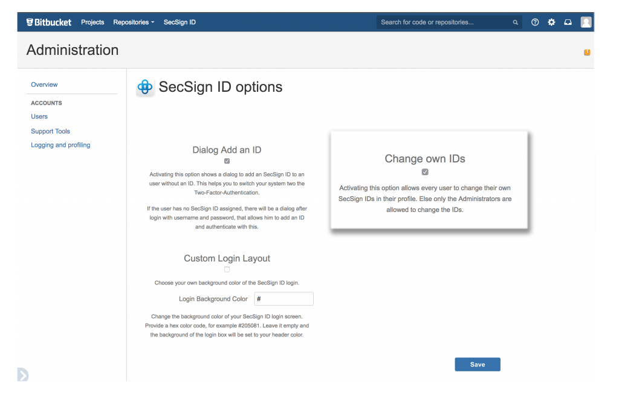Open the notifications inbox icon
The height and width of the screenshot is (407, 619).
click(568, 22)
